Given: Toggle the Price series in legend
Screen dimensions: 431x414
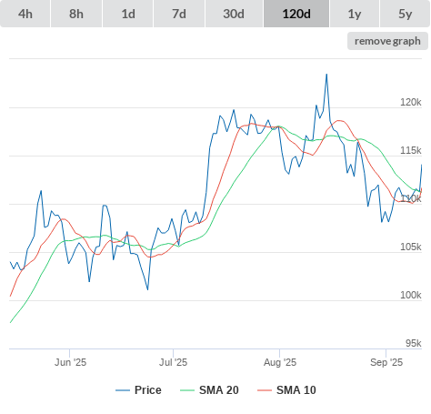Looking at the screenshot, I should point(138,390).
